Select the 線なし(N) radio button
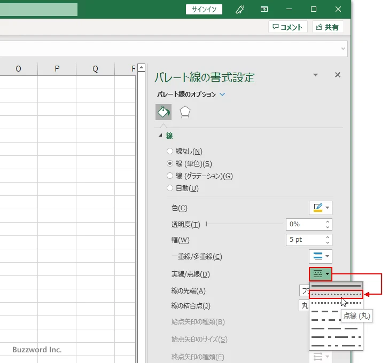 tap(170, 151)
